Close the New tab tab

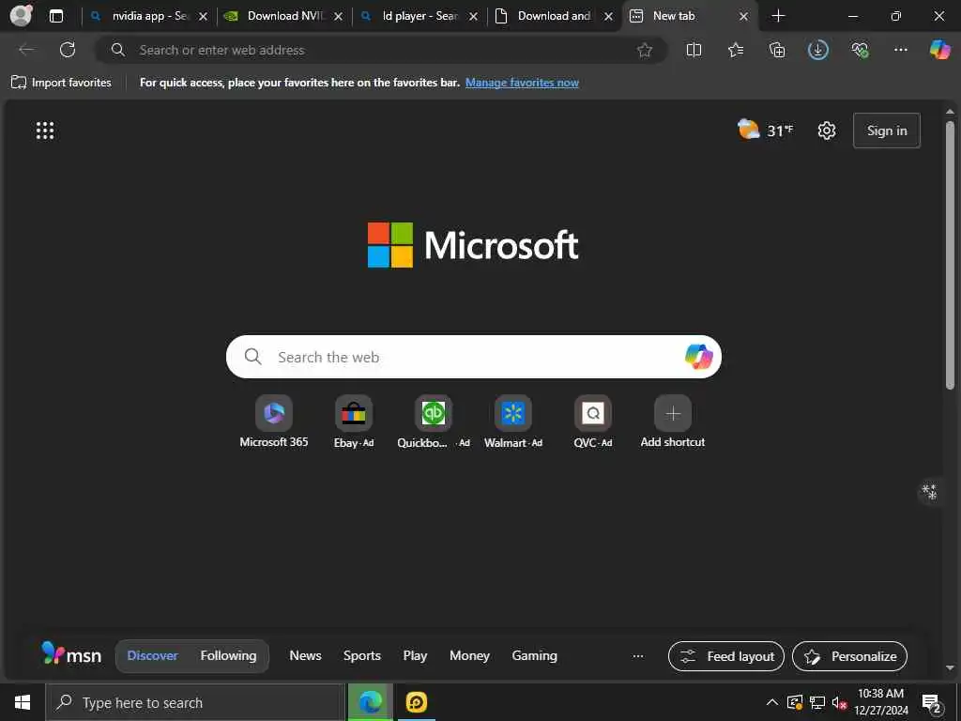click(743, 17)
